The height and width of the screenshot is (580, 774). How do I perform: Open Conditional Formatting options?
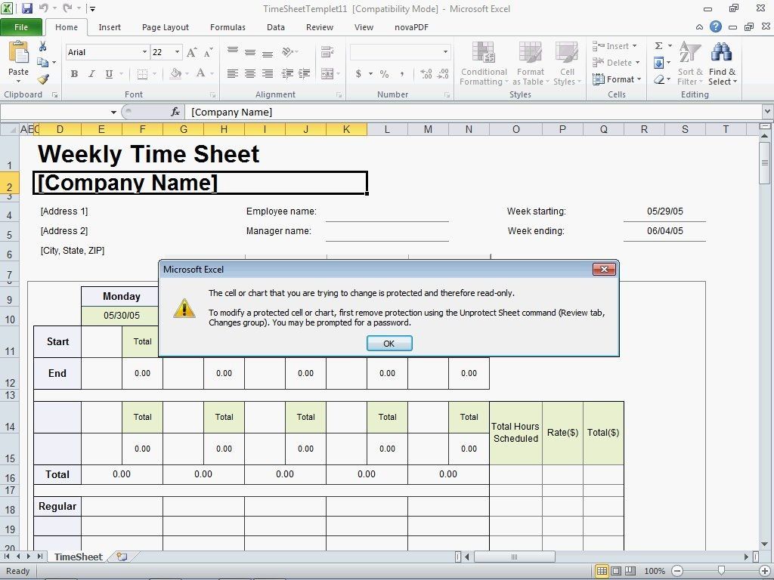tap(484, 64)
